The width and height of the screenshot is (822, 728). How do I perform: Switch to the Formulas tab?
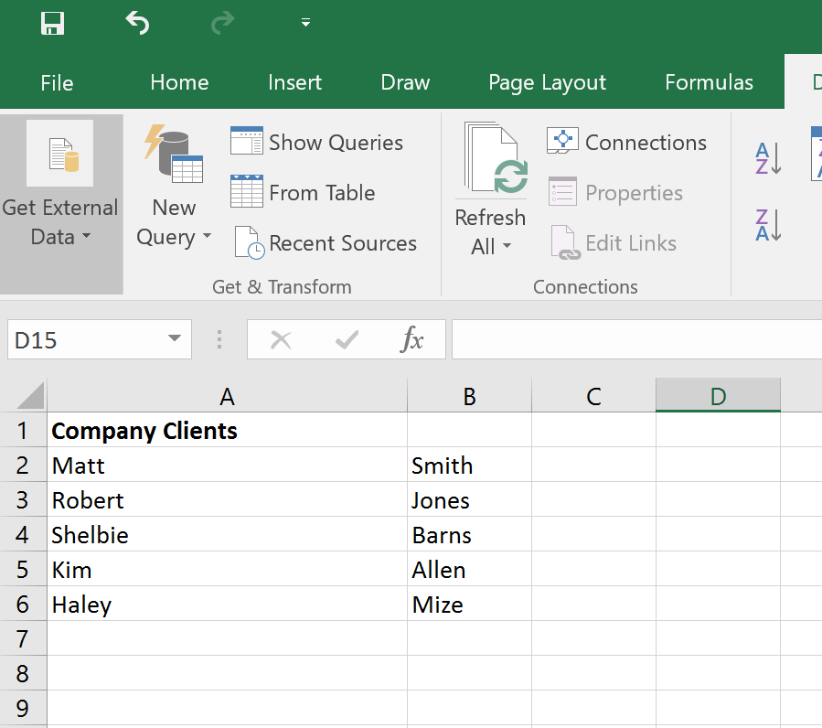tap(709, 82)
